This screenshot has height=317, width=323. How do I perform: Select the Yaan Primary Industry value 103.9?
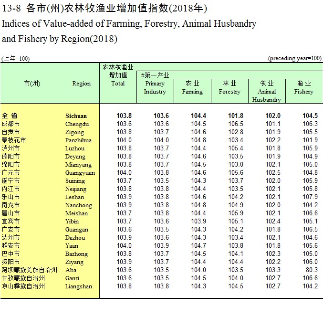tap(161, 245)
